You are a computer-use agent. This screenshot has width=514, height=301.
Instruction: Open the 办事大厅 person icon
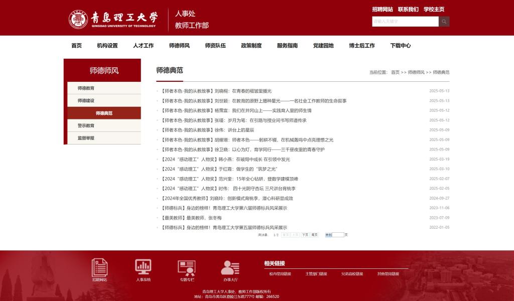[230, 270]
